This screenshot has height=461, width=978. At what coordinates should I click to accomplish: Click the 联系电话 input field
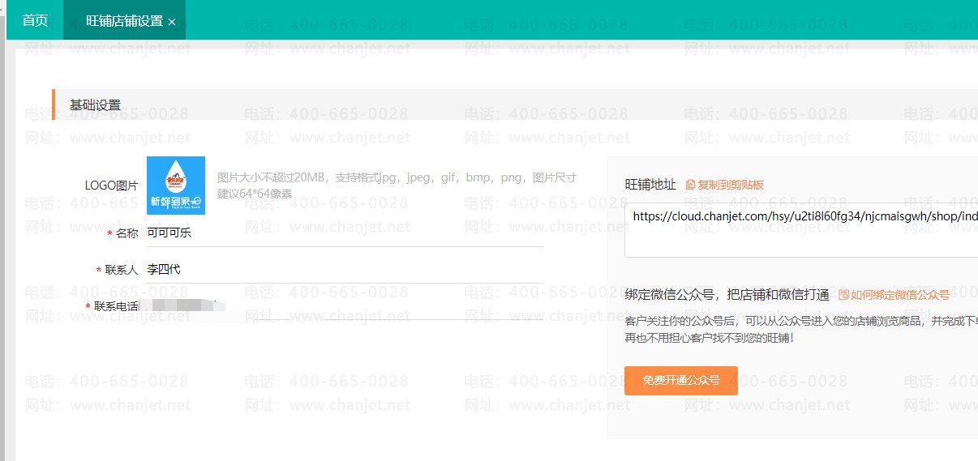tap(345, 305)
